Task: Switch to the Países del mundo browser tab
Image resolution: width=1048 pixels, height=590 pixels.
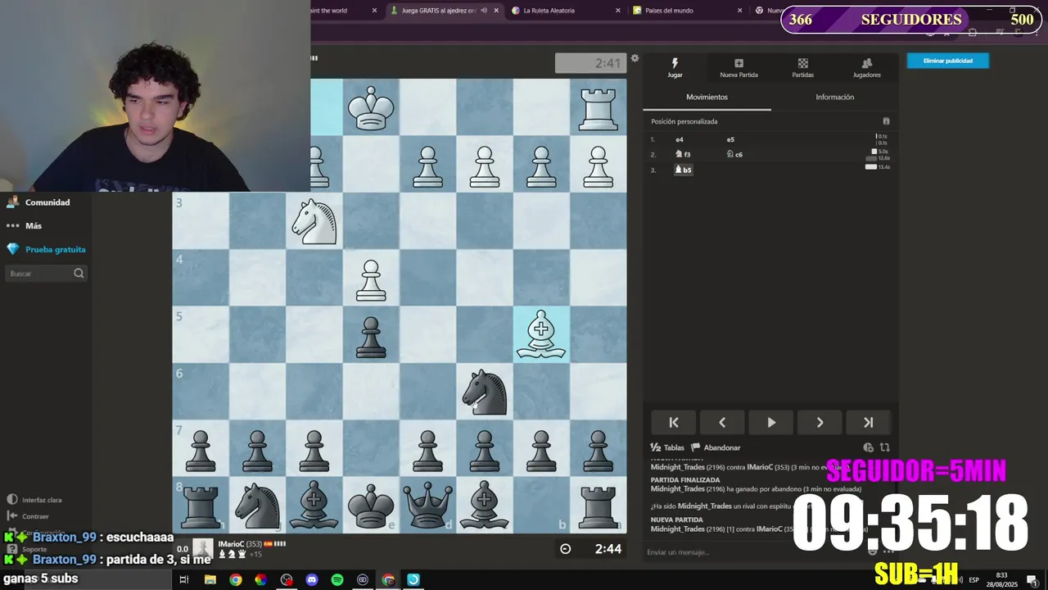Action: click(669, 11)
